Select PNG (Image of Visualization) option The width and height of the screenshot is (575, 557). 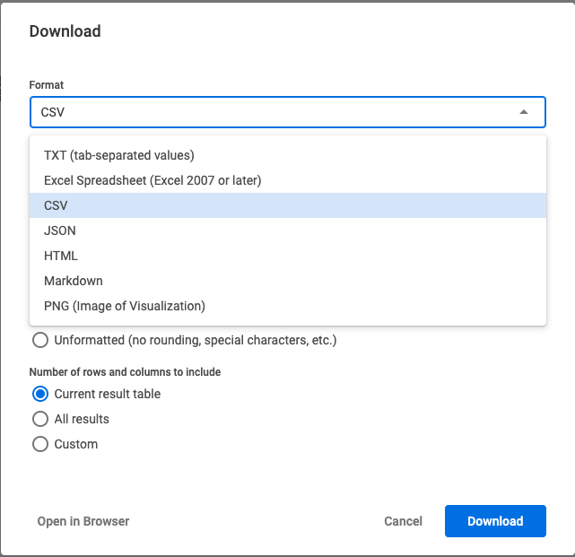[x=287, y=306]
